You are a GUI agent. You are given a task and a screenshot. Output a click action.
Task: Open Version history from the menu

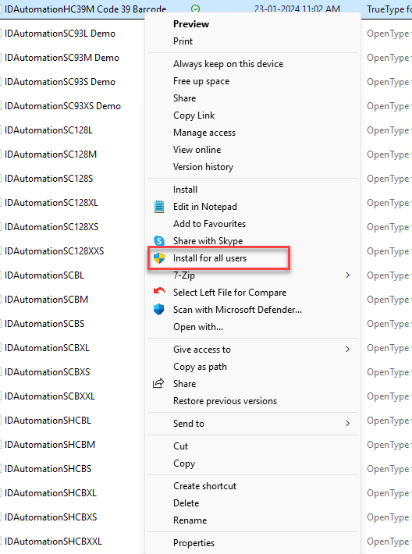(x=203, y=167)
